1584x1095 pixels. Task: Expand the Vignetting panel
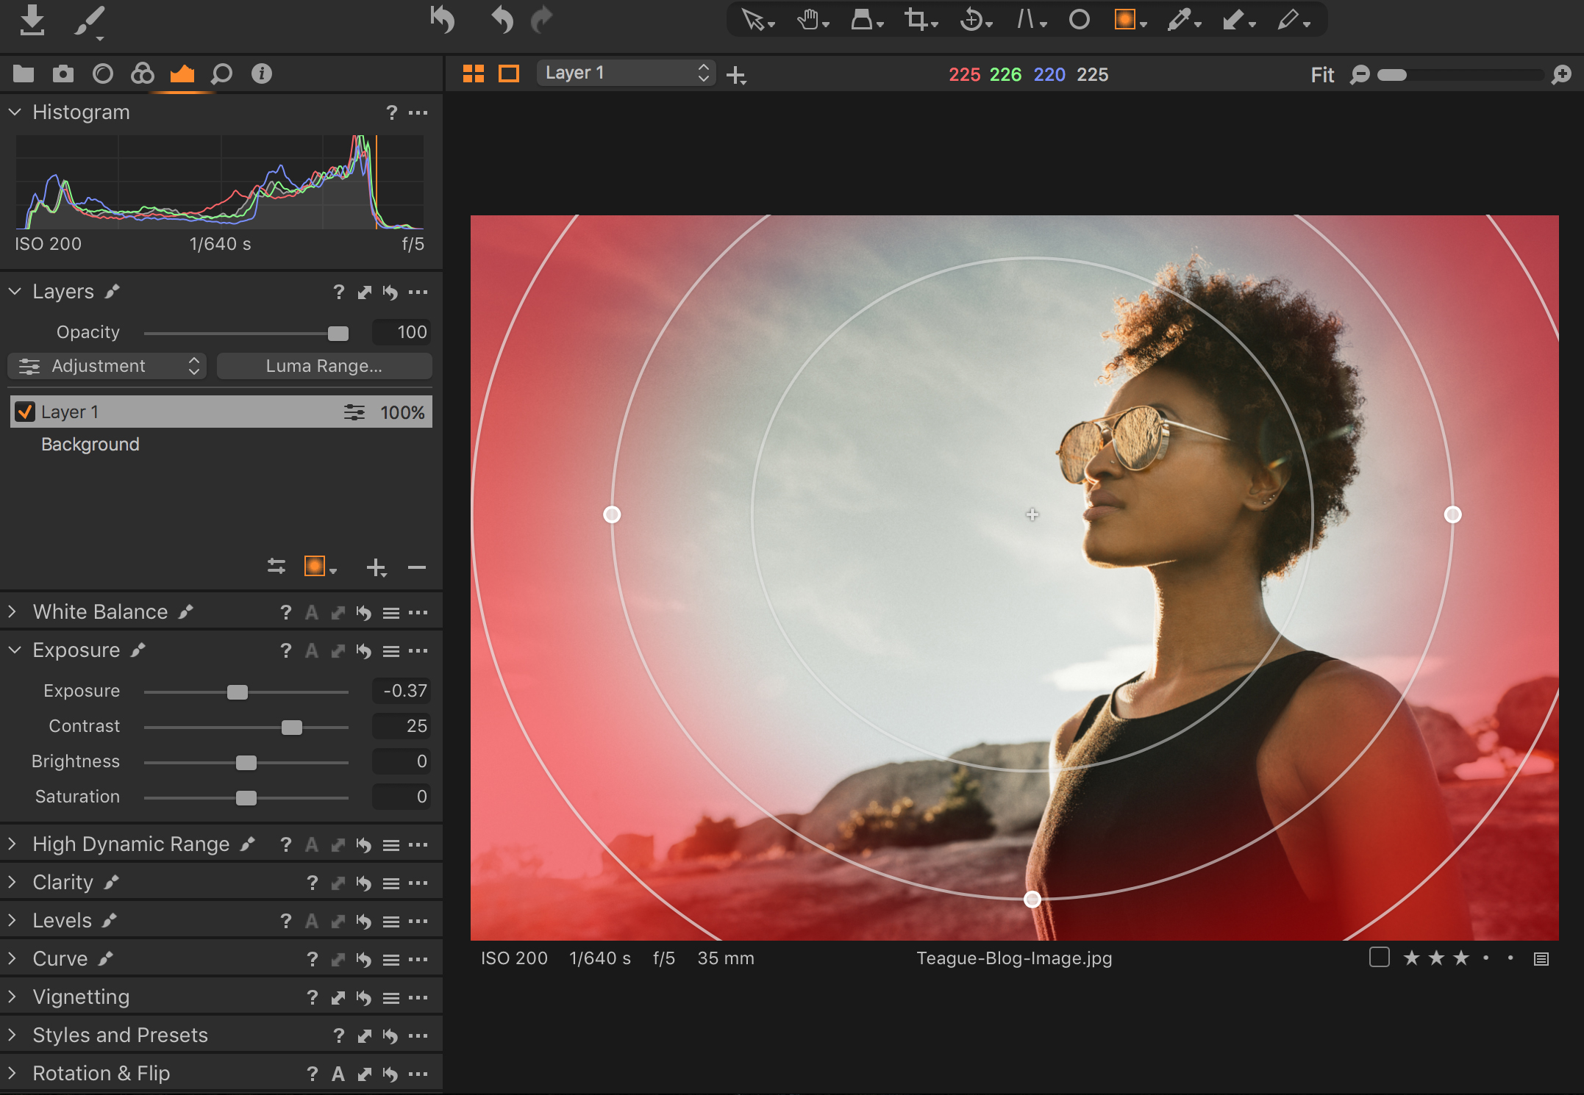click(13, 997)
